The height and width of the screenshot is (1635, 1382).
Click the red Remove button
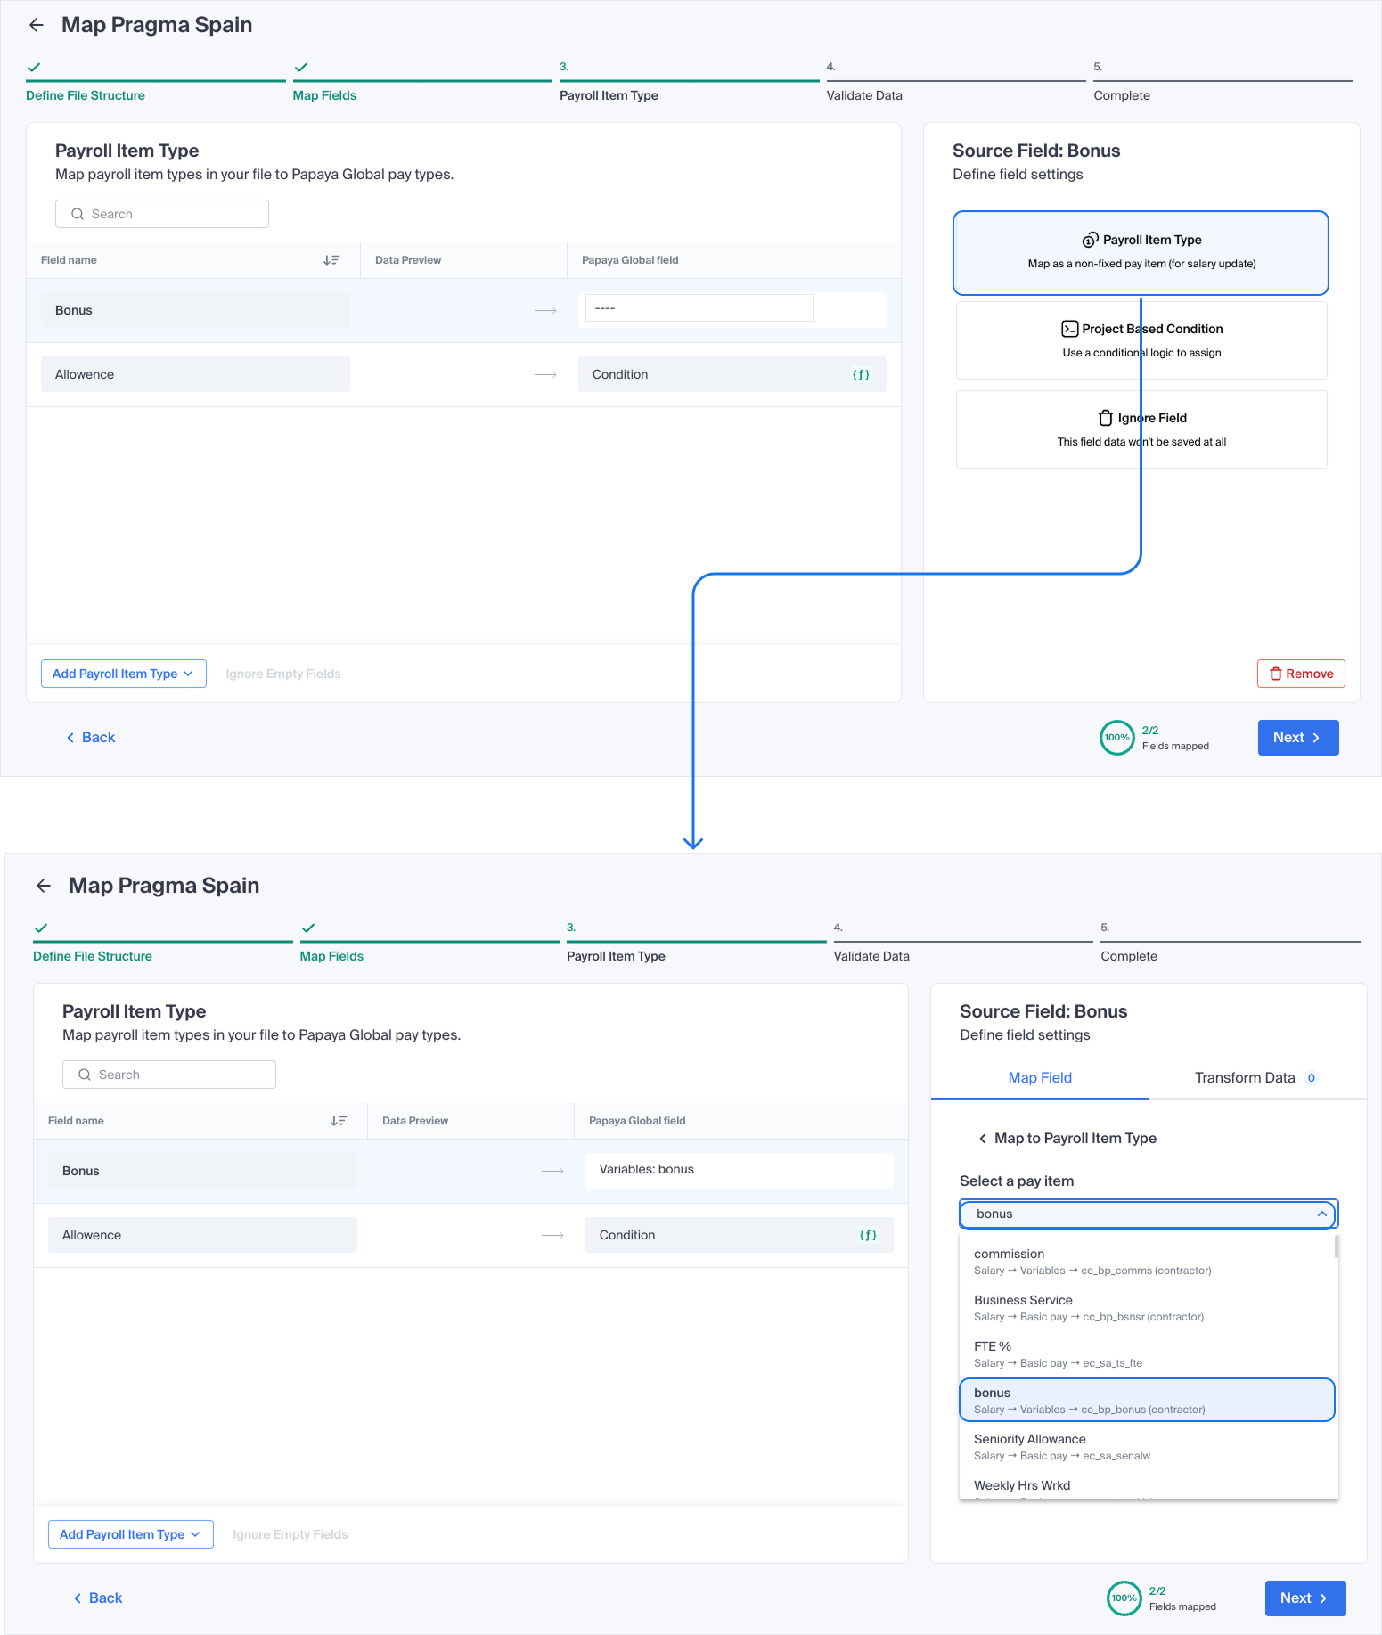coord(1301,674)
